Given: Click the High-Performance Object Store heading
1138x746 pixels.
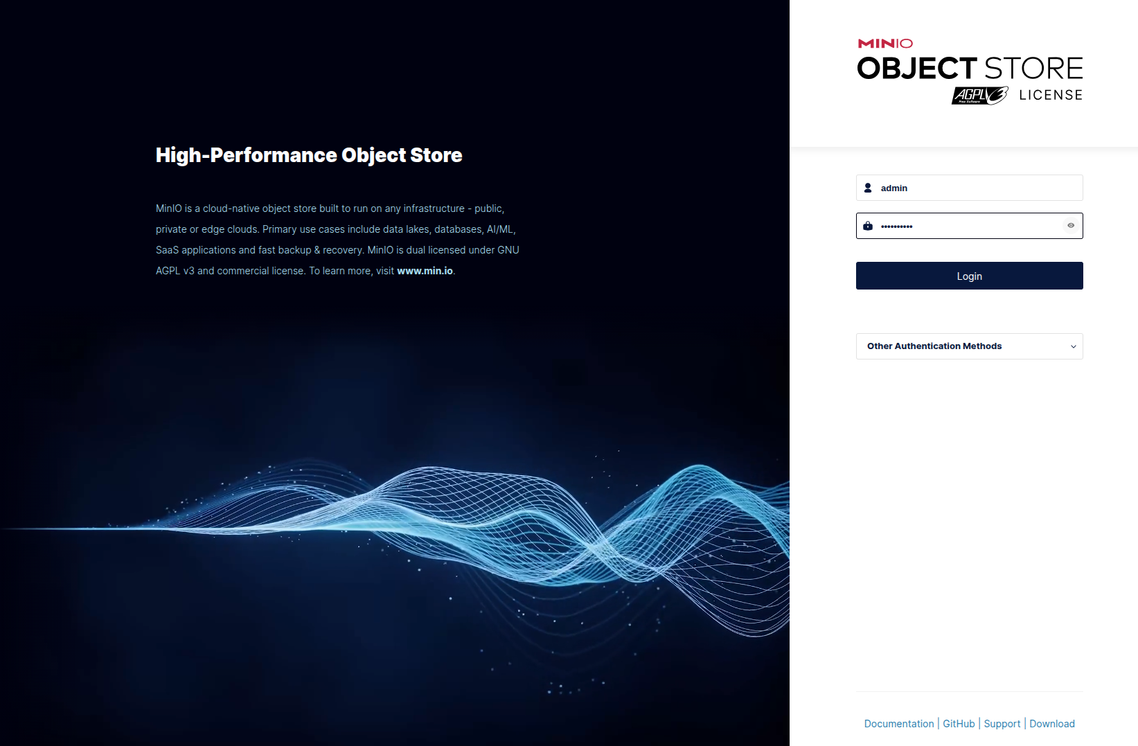Looking at the screenshot, I should pyautogui.click(x=309, y=155).
